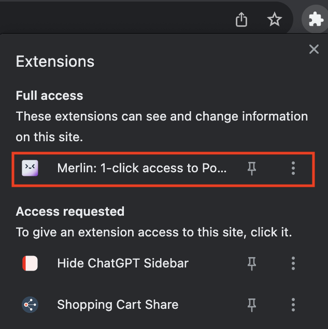Screen dimensions: 328x329
Task: Click the Extensions puzzle piece icon
Action: point(315,20)
